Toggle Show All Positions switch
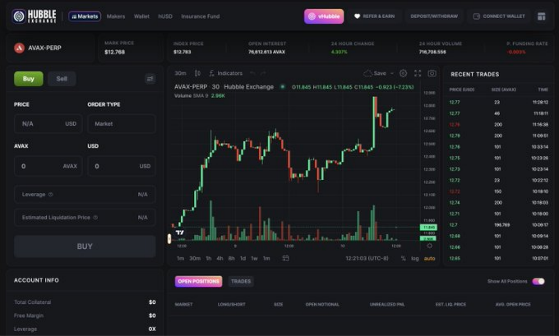Image resolution: width=559 pixels, height=336 pixels. (x=538, y=281)
